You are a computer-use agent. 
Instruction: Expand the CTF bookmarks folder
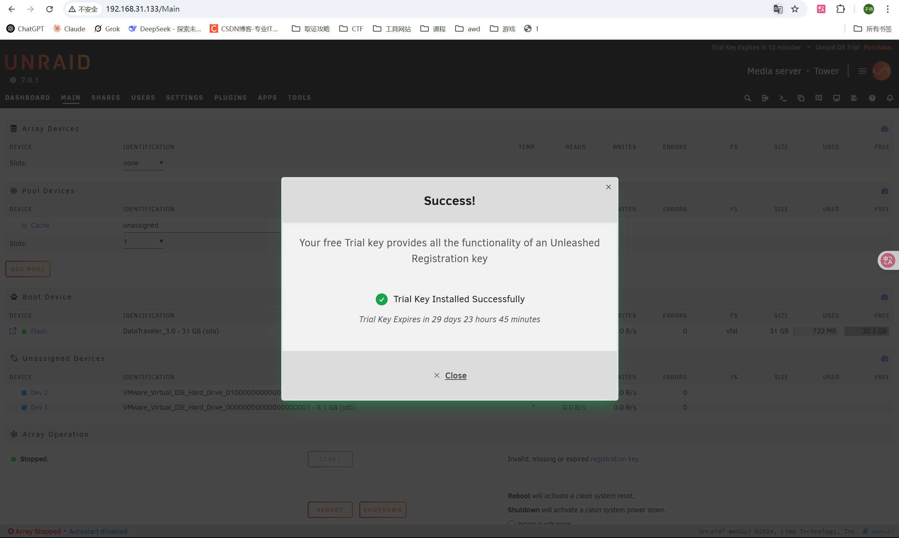pyautogui.click(x=351, y=29)
